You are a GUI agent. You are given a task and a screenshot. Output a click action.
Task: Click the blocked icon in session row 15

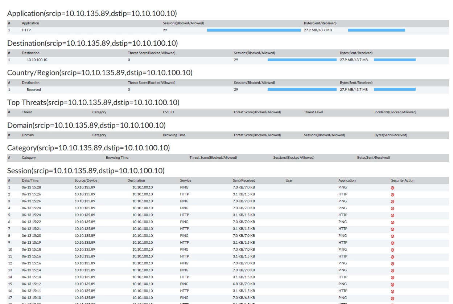tap(392, 284)
